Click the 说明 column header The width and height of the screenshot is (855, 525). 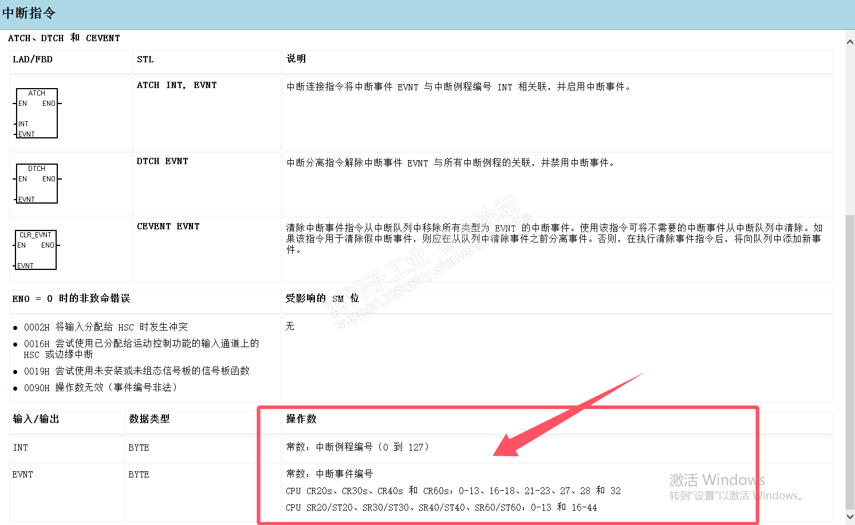pyautogui.click(x=296, y=59)
